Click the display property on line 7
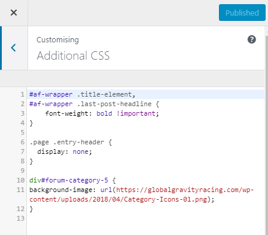268x235 pixels. point(51,151)
